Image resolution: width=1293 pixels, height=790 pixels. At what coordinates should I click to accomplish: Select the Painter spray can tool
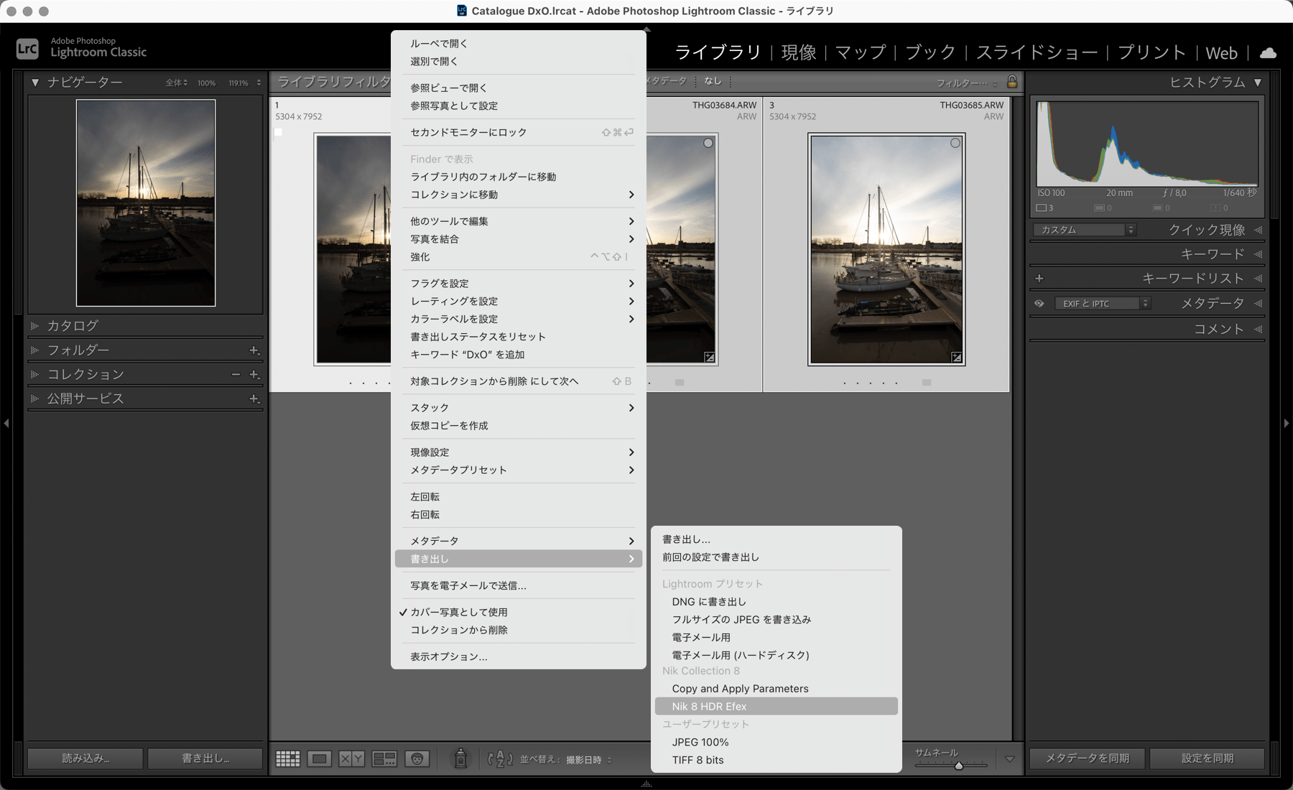pyautogui.click(x=461, y=758)
